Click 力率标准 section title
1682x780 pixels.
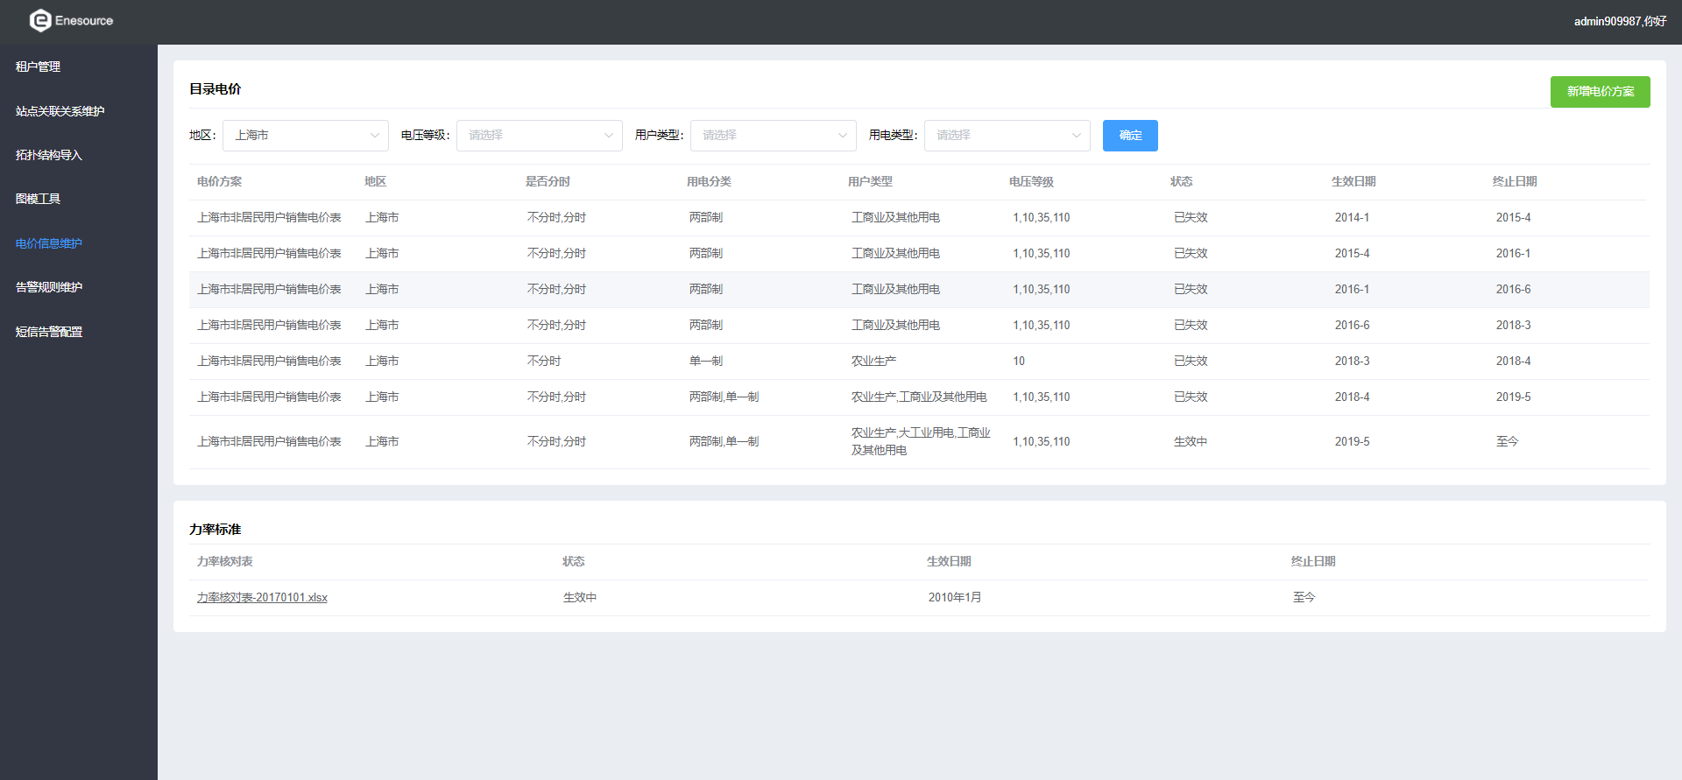[x=215, y=529]
